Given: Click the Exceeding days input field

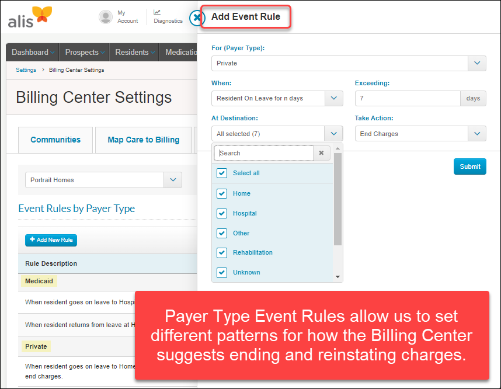Looking at the screenshot, I should pyautogui.click(x=408, y=98).
